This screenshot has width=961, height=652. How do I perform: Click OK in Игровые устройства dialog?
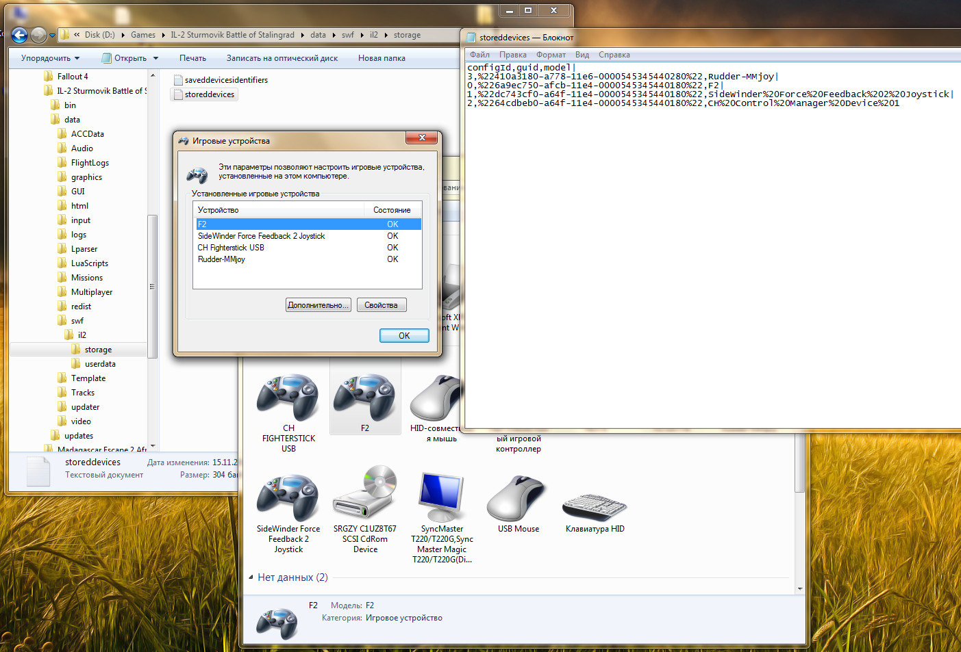point(404,336)
